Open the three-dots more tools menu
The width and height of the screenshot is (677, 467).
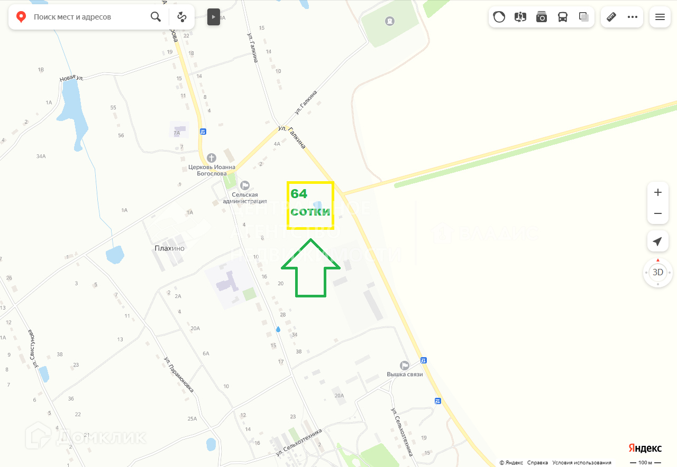pyautogui.click(x=633, y=17)
